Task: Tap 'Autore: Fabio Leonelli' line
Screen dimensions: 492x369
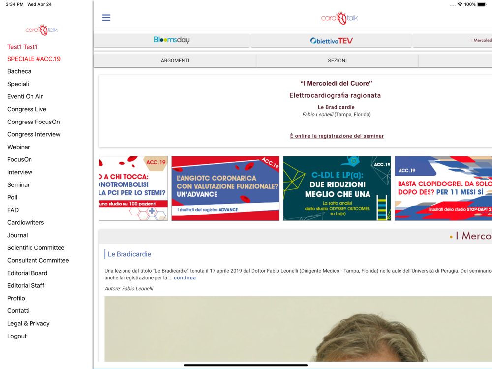Action: 128,288
